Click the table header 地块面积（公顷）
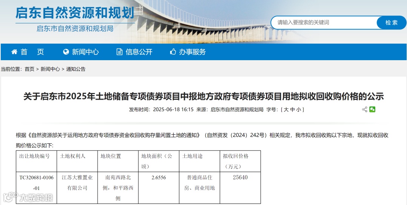 pos(156,161)
